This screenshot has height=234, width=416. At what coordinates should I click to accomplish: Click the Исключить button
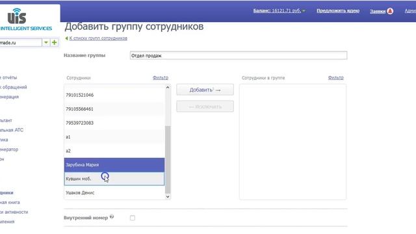[205, 107]
